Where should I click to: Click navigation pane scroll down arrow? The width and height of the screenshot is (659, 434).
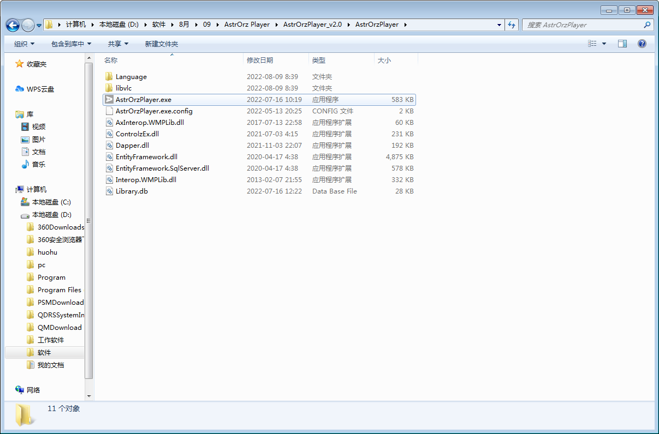(x=90, y=396)
